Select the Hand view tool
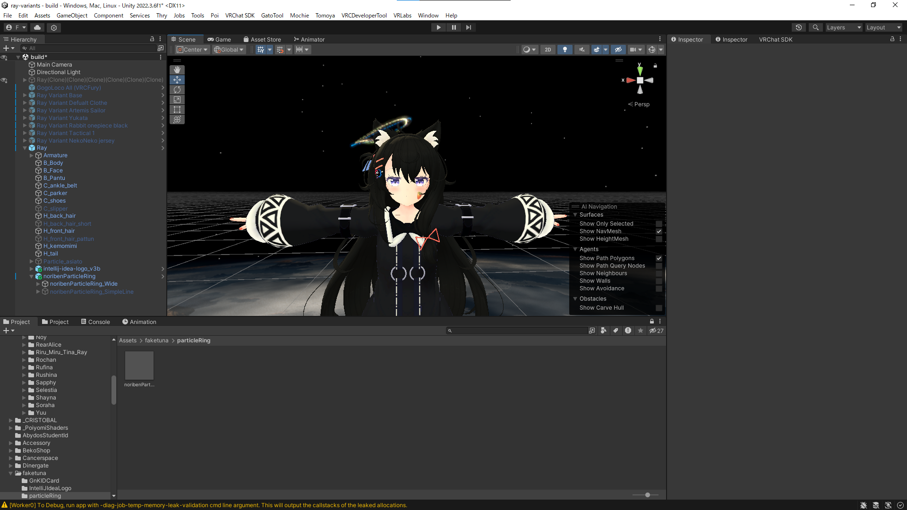907x510 pixels. click(177, 70)
